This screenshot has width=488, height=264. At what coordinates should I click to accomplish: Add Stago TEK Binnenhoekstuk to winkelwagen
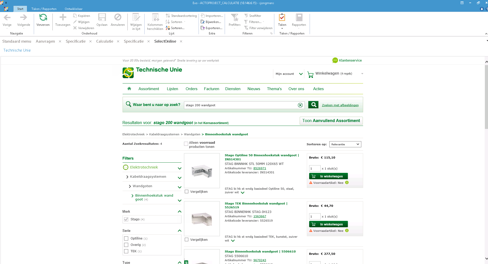[328, 224]
